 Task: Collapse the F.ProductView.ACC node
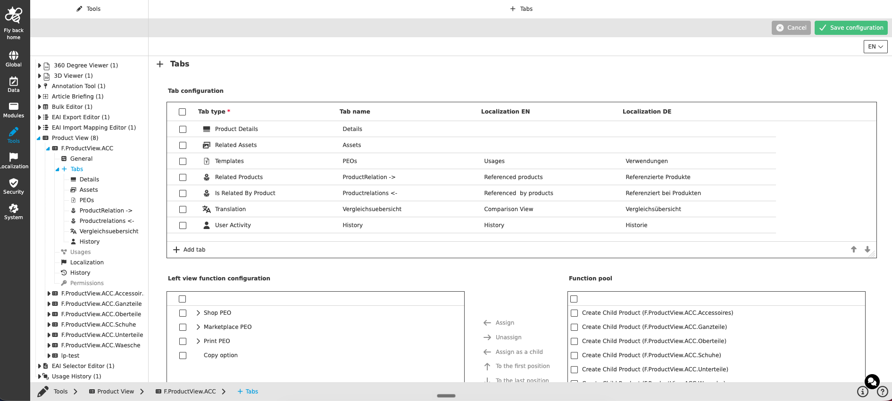coord(48,148)
